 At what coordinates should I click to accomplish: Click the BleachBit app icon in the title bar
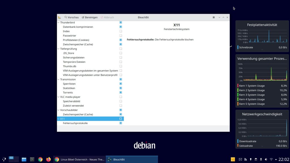click(x=59, y=17)
